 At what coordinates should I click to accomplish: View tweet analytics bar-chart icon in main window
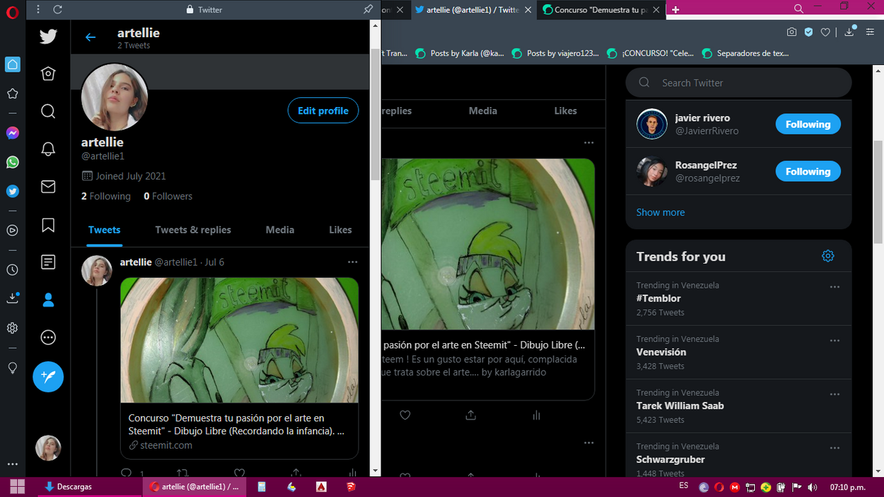click(537, 415)
